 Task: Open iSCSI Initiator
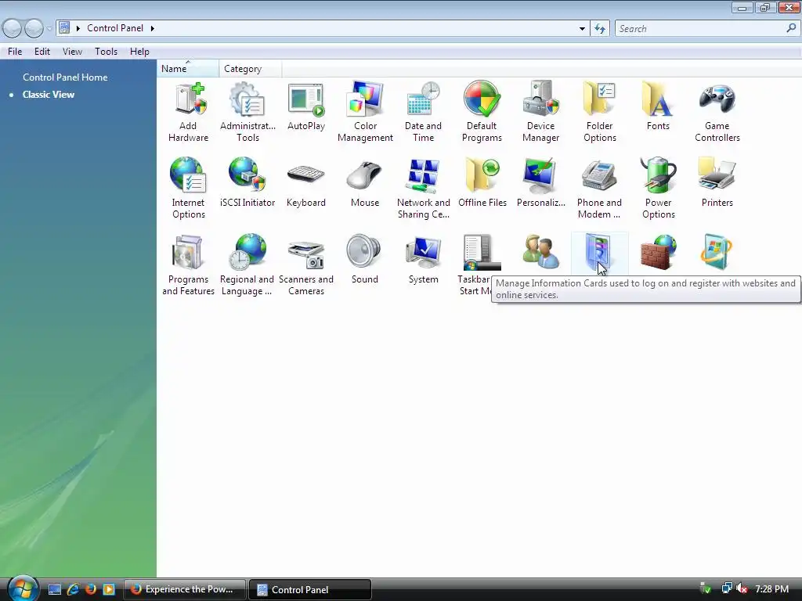[247, 182]
